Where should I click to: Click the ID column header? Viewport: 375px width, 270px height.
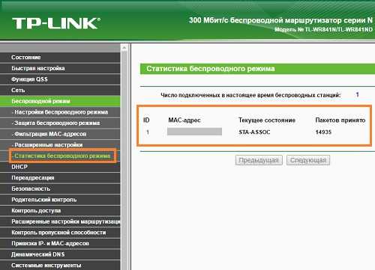146,120
